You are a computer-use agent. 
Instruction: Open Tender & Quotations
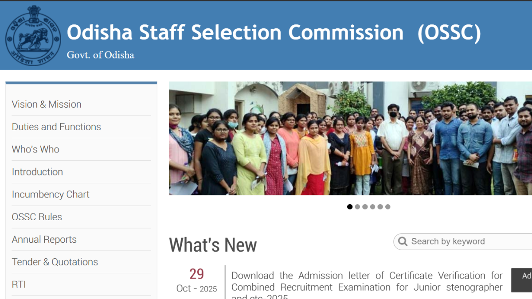click(55, 262)
